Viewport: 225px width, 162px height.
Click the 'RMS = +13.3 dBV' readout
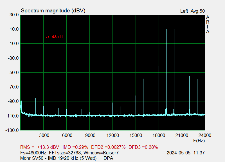click(40, 147)
